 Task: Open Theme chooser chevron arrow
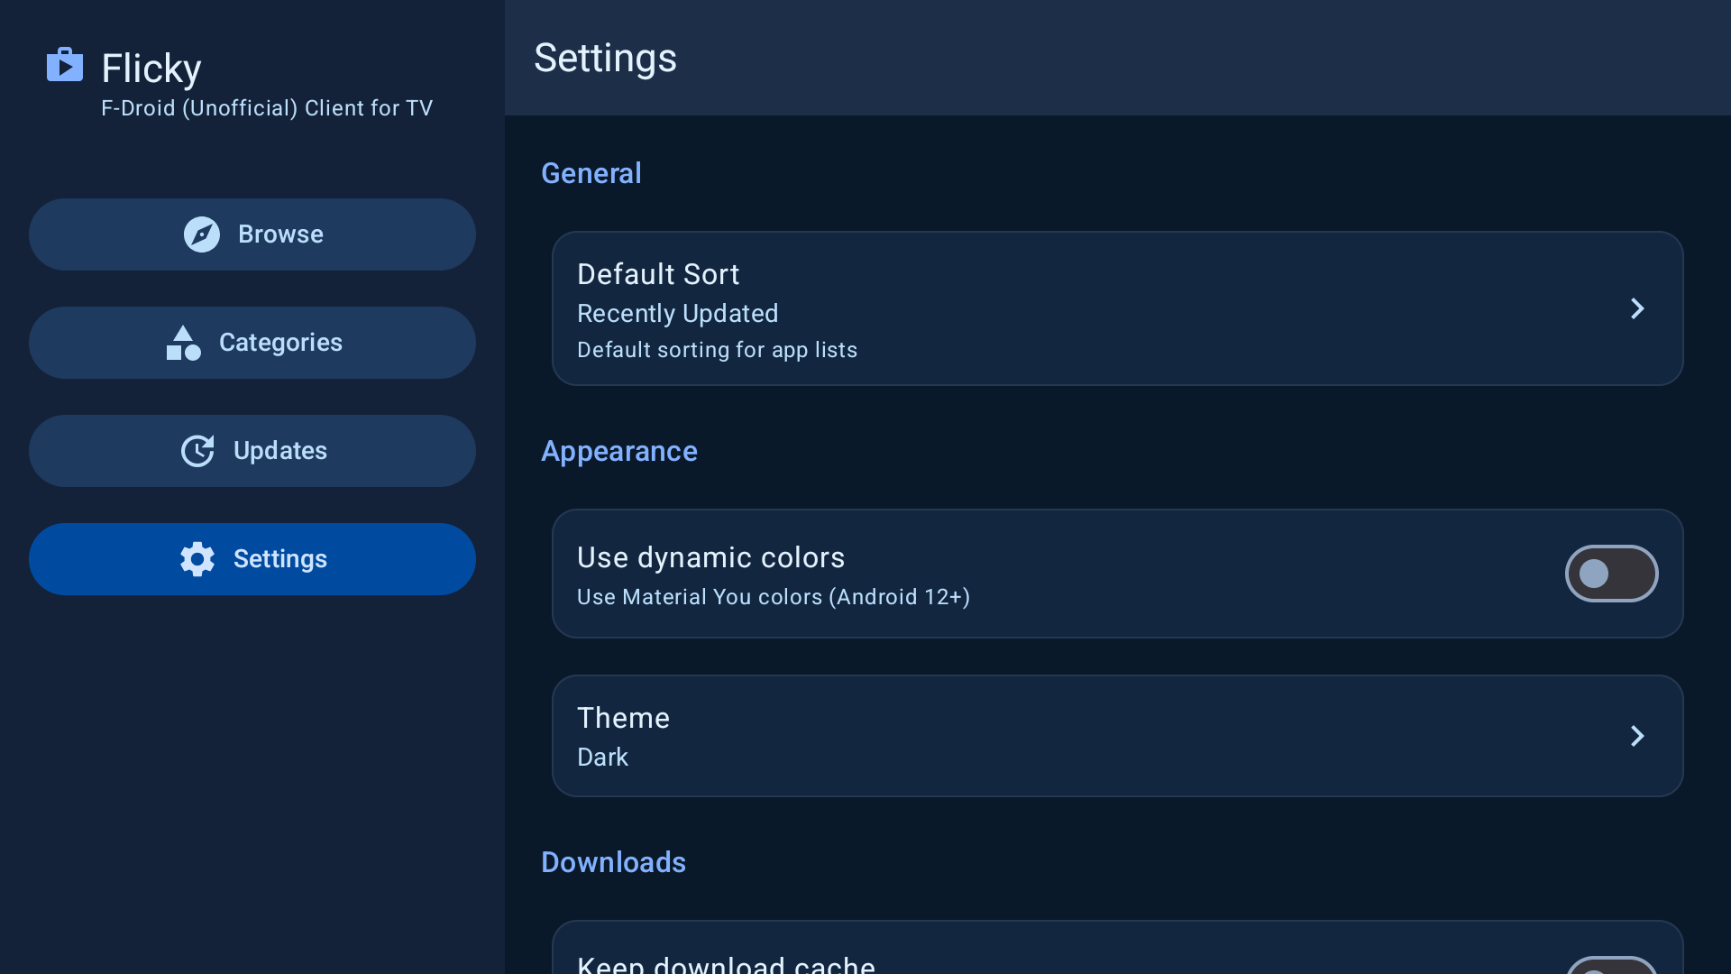(x=1637, y=736)
